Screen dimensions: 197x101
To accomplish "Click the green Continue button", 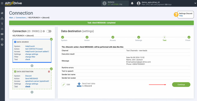I will 181,85.
